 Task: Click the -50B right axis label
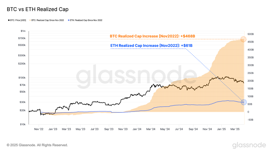[250, 120]
